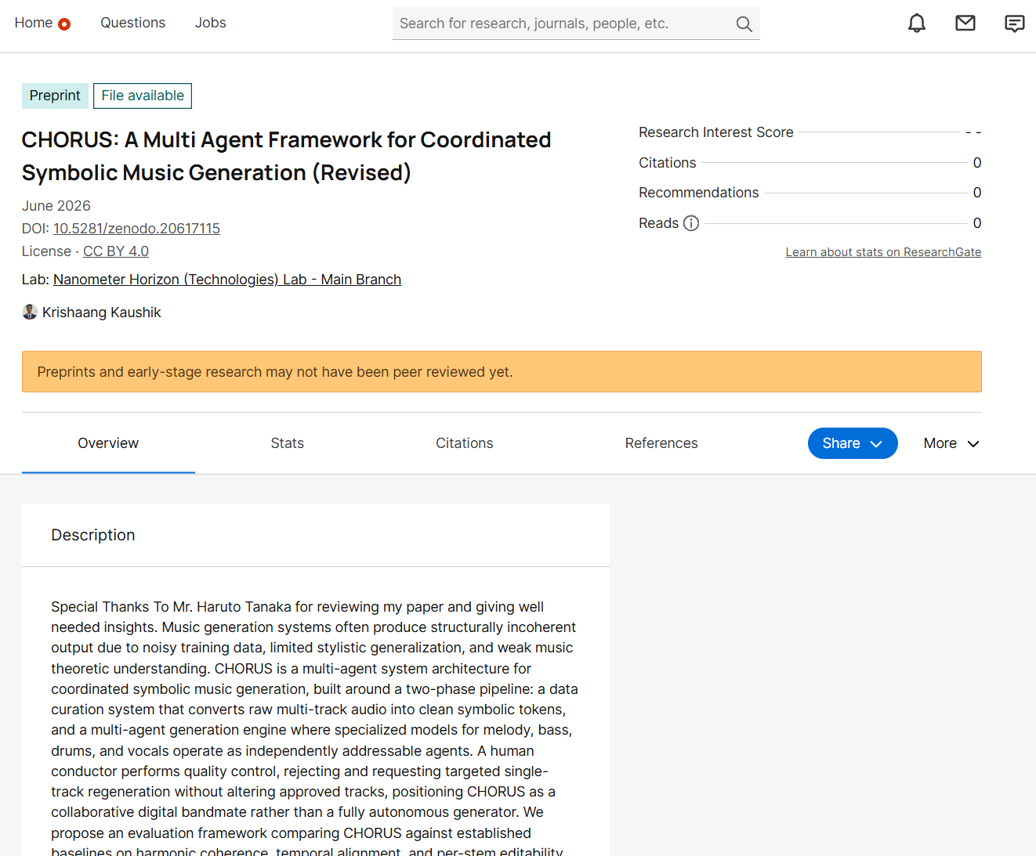Click the Home notification dot
This screenshot has height=856, width=1036.
point(64,24)
